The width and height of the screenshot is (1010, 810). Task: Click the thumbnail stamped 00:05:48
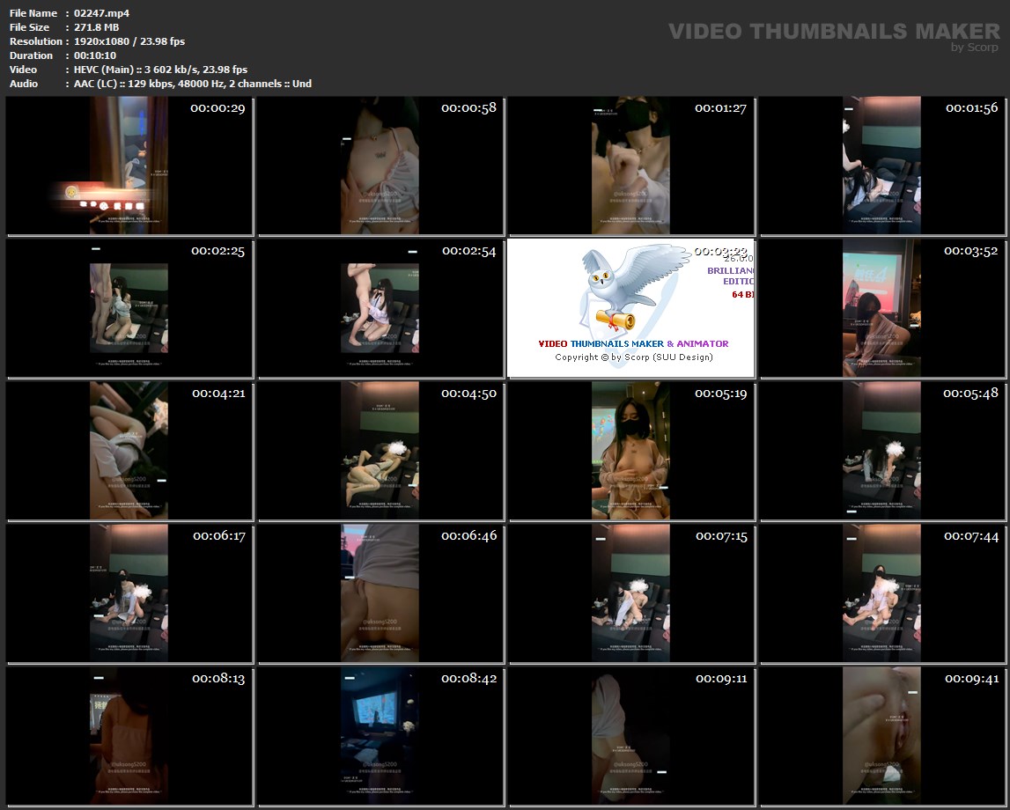click(x=881, y=451)
